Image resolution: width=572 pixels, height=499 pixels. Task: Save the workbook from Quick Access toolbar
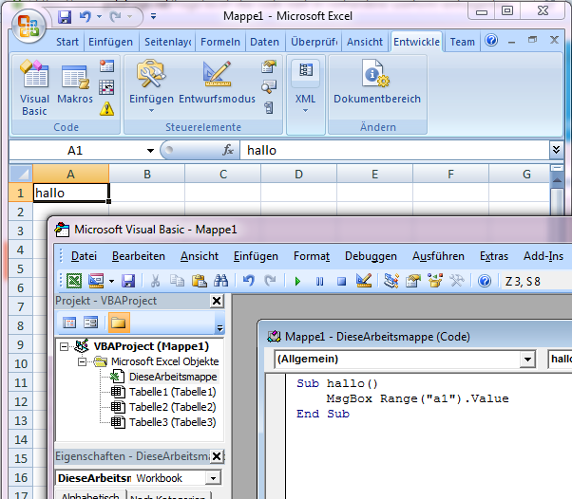tap(65, 17)
